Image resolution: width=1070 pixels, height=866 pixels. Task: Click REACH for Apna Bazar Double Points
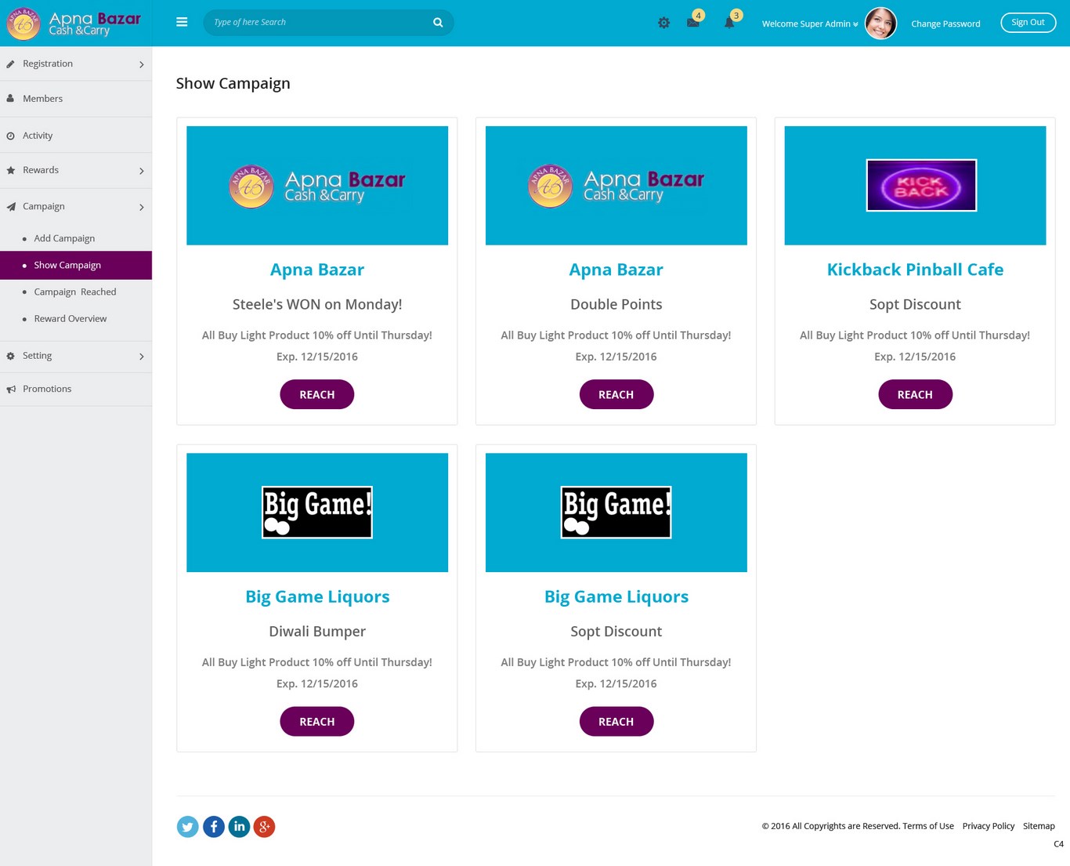616,394
